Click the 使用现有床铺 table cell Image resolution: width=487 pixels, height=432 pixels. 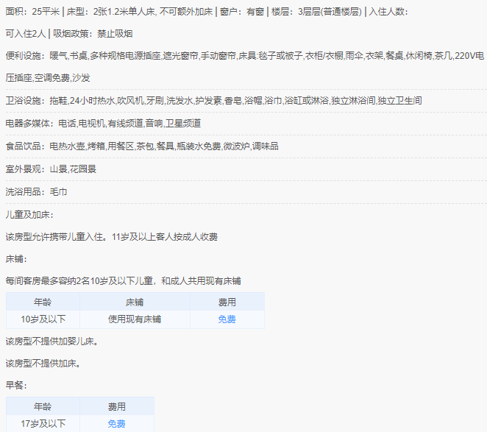coord(135,319)
